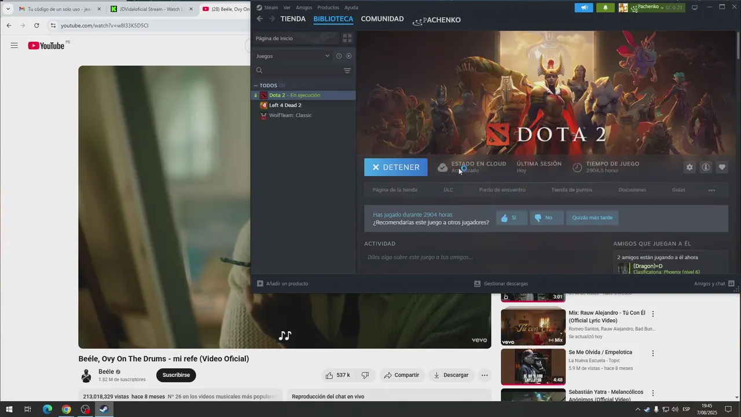Open Tienda de puntos
Screen dimensions: 741x417
[571, 190]
